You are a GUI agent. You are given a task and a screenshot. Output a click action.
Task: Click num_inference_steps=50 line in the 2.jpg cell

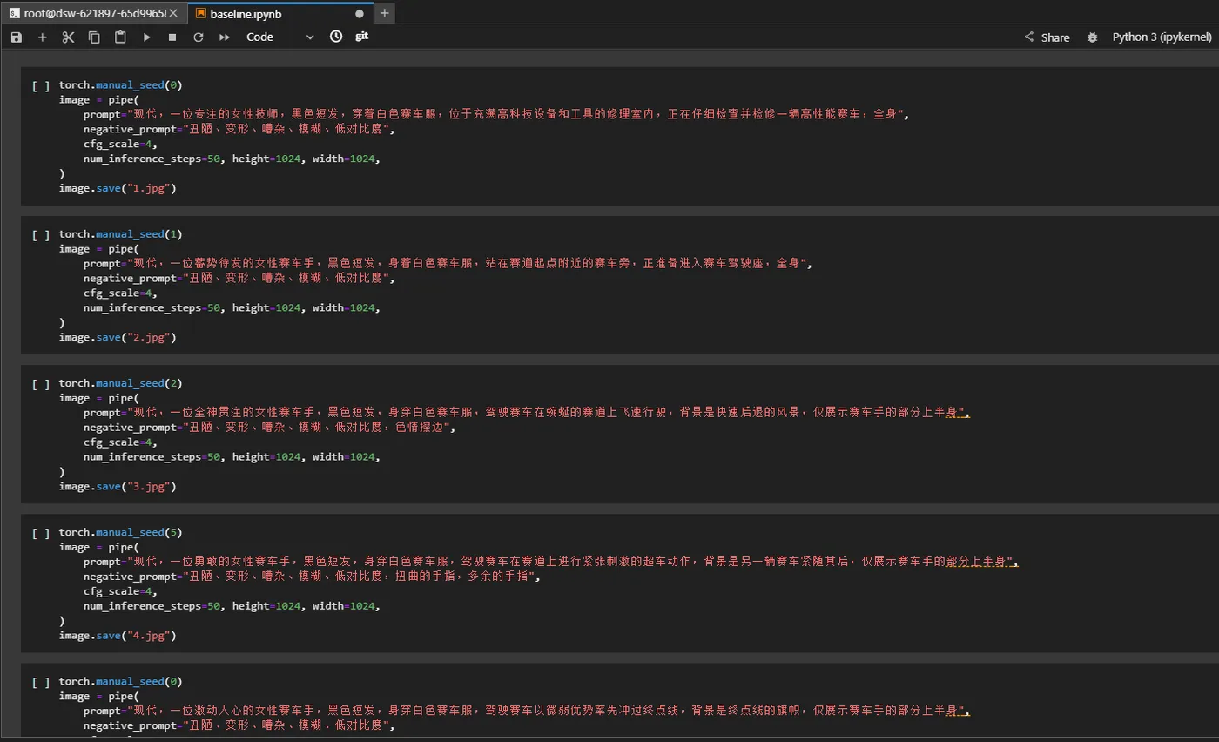point(232,307)
